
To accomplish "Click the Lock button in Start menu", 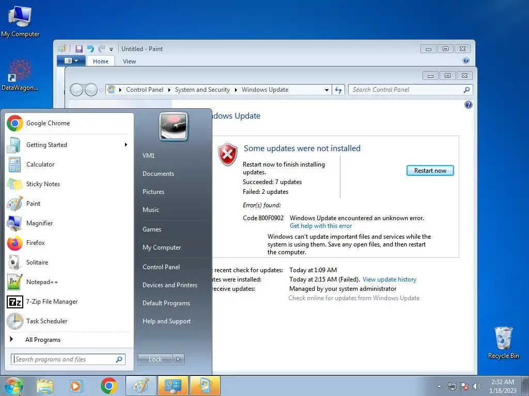I will (155, 359).
